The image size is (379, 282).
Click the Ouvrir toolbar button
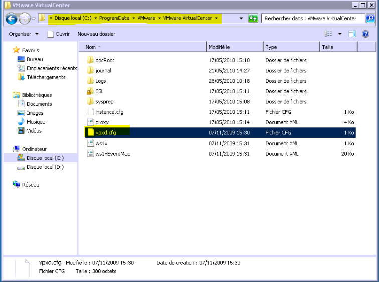(x=58, y=34)
